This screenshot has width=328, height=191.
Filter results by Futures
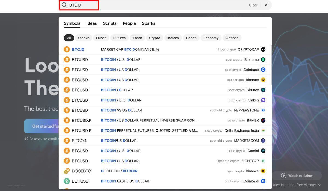pos(119,38)
